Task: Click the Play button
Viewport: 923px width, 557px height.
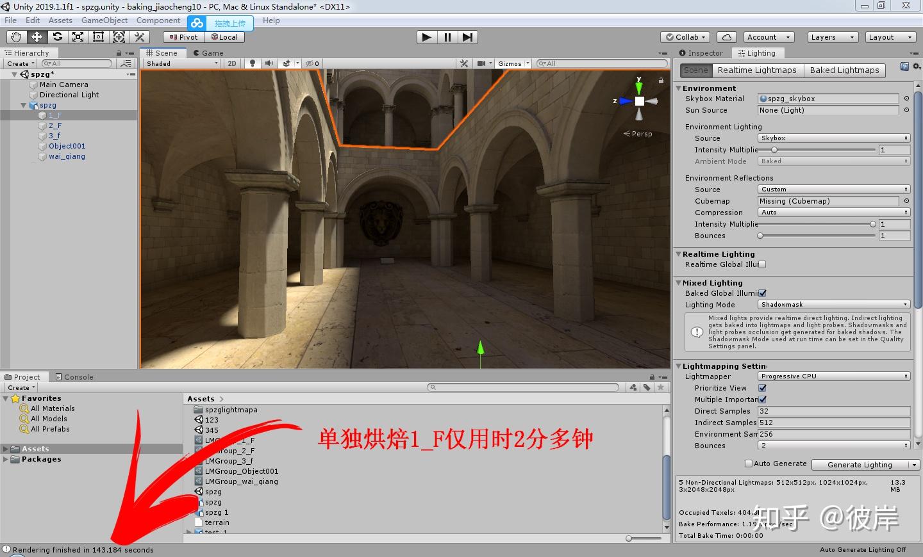Action: (x=426, y=37)
